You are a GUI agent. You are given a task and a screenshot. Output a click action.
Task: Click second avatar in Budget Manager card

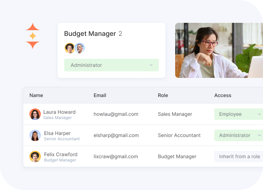click(x=80, y=48)
